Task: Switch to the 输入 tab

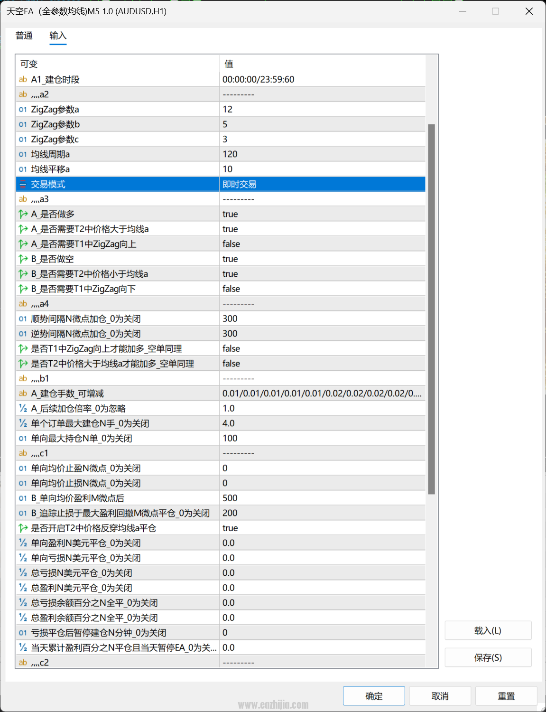Action: (x=58, y=36)
